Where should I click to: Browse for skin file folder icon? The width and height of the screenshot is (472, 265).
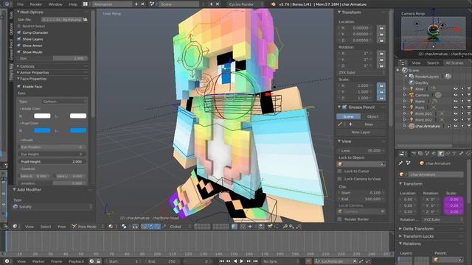click(86, 20)
